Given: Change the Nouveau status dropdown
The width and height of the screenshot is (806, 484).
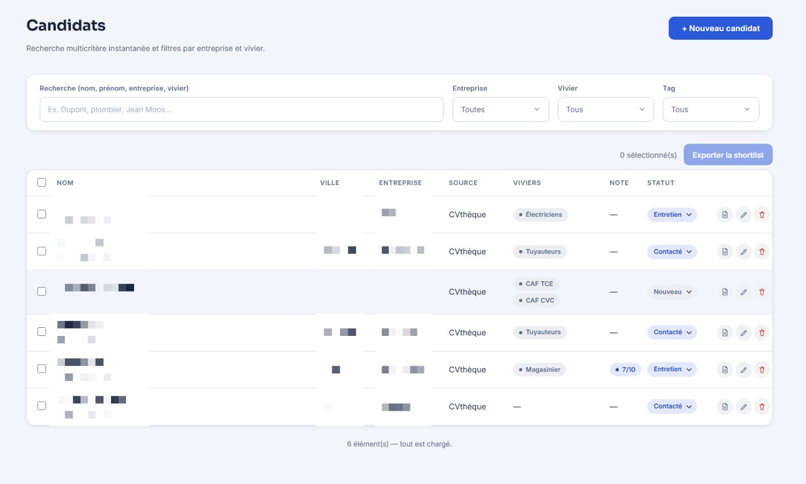Looking at the screenshot, I should 672,292.
